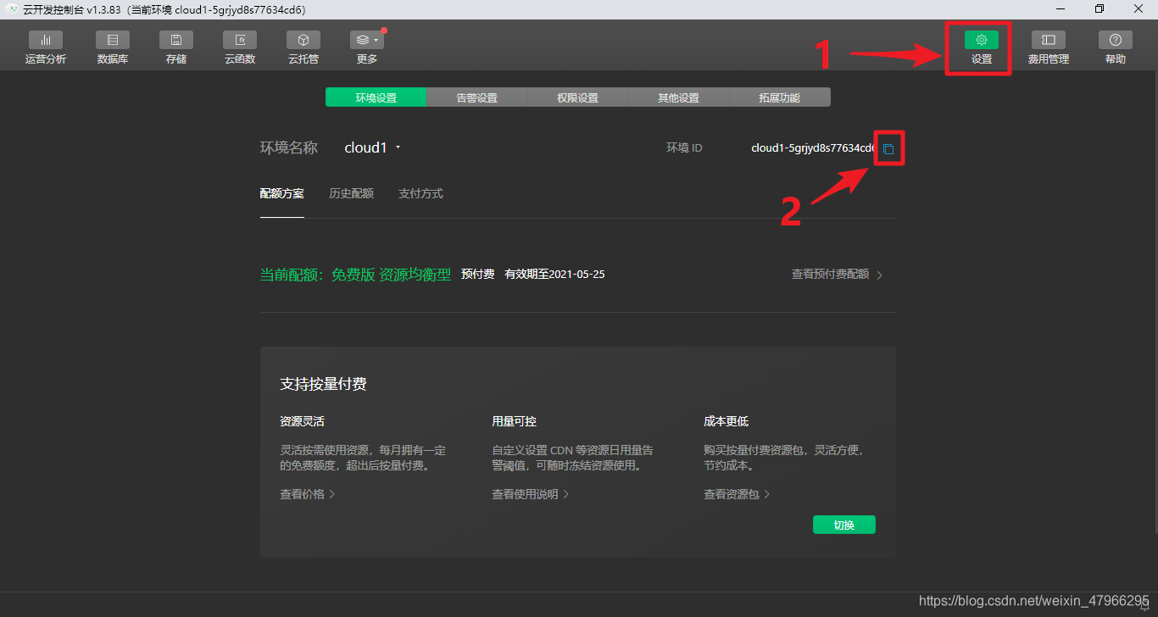This screenshot has width=1158, height=617.
Task: Click the 预付费 label
Action: coord(477,275)
